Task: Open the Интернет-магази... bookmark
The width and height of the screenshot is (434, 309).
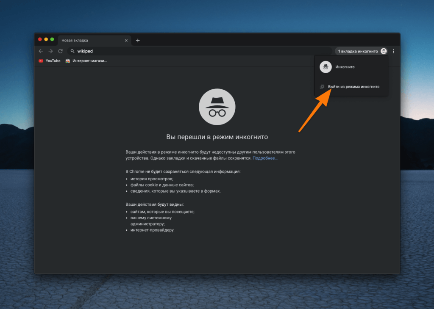Action: tap(86, 61)
